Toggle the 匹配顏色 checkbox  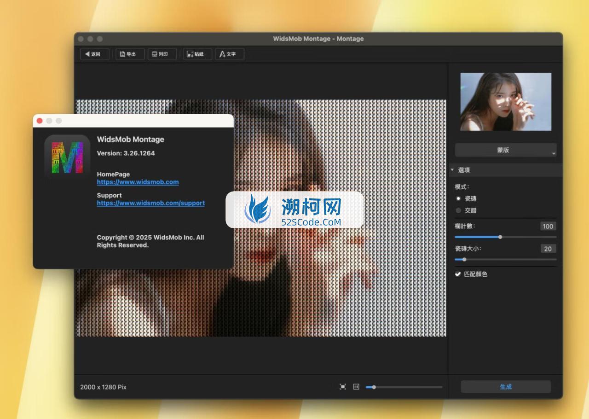pyautogui.click(x=458, y=274)
